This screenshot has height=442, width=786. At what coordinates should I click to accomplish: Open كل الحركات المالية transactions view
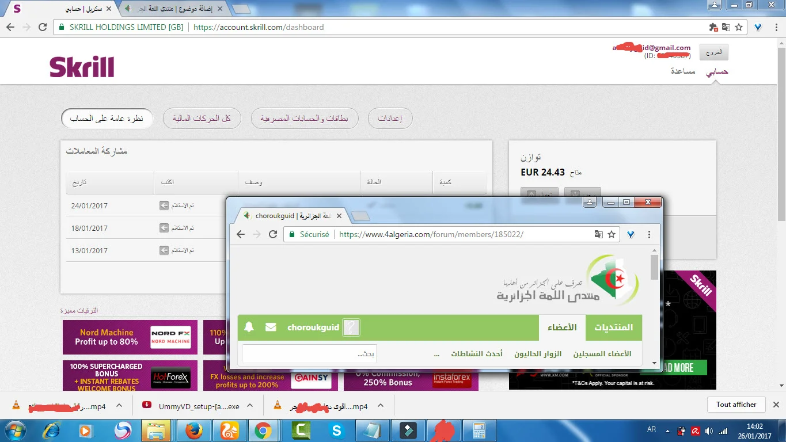click(x=202, y=119)
